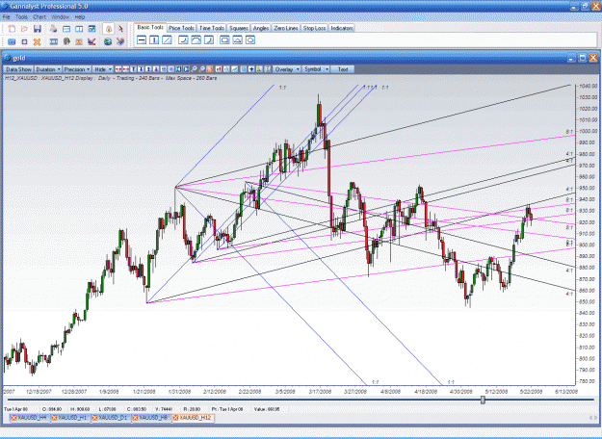Click the second magnifier zoom icon
The image size is (602, 439).
coord(201,69)
